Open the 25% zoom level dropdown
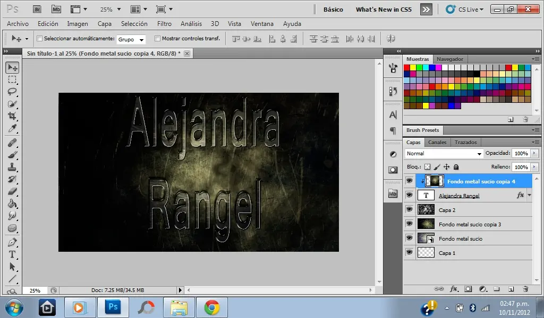 pyautogui.click(x=111, y=9)
